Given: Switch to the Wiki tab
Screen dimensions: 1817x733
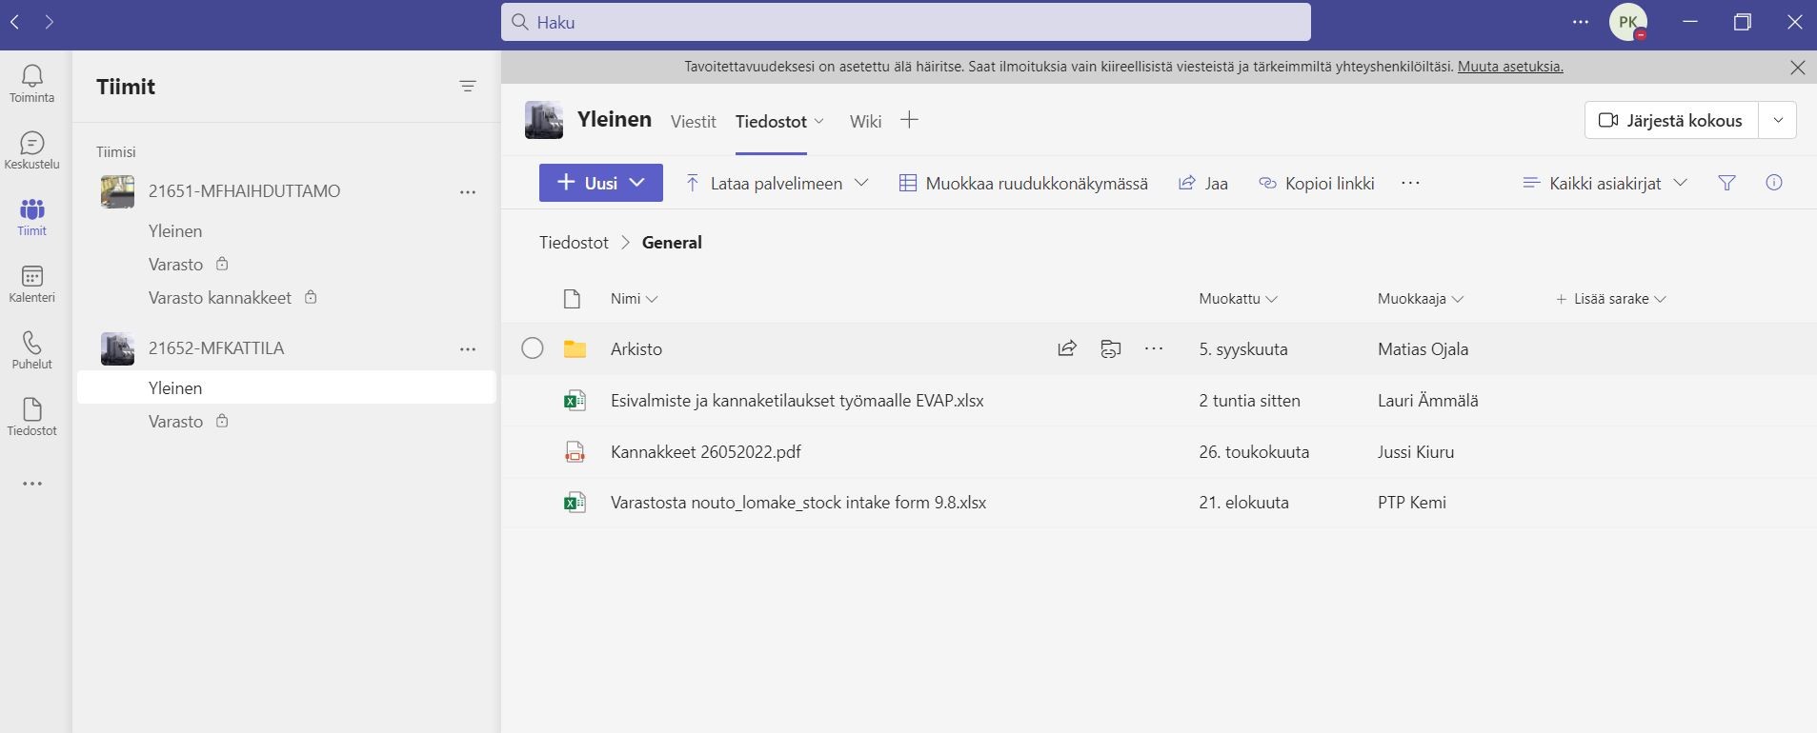Looking at the screenshot, I should (865, 121).
